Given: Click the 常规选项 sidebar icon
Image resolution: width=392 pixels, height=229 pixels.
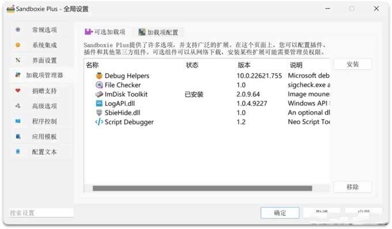Looking at the screenshot, I should [18, 29].
